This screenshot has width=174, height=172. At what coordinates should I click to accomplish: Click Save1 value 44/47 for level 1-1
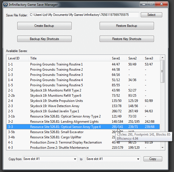(x=116, y=64)
